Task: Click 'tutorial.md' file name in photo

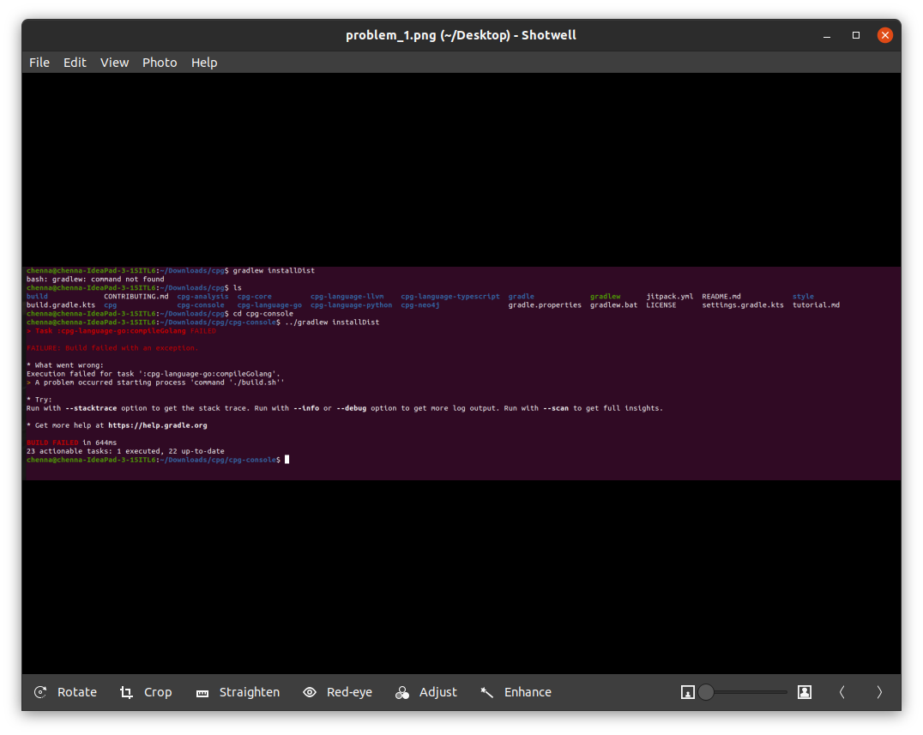Action: point(816,305)
